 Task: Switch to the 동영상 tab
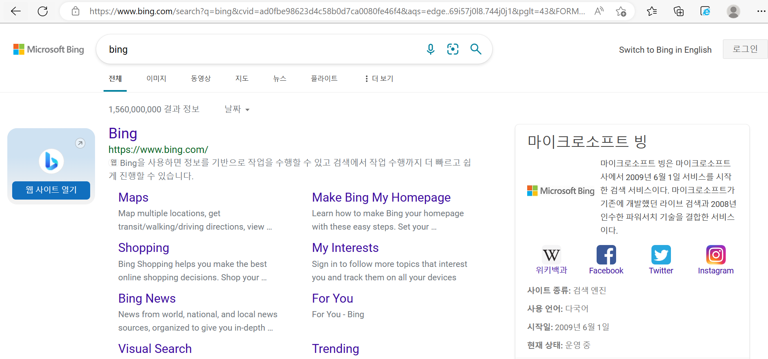pos(201,79)
